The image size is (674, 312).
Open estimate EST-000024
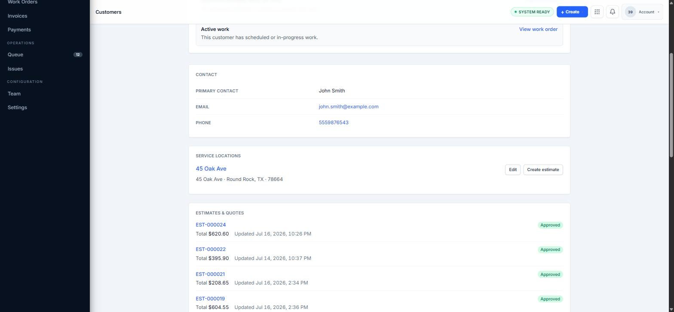click(x=211, y=225)
